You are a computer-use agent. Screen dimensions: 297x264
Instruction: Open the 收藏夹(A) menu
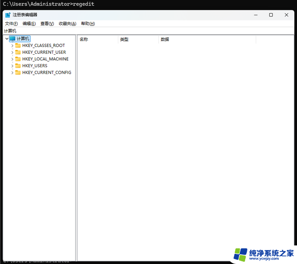click(x=67, y=24)
